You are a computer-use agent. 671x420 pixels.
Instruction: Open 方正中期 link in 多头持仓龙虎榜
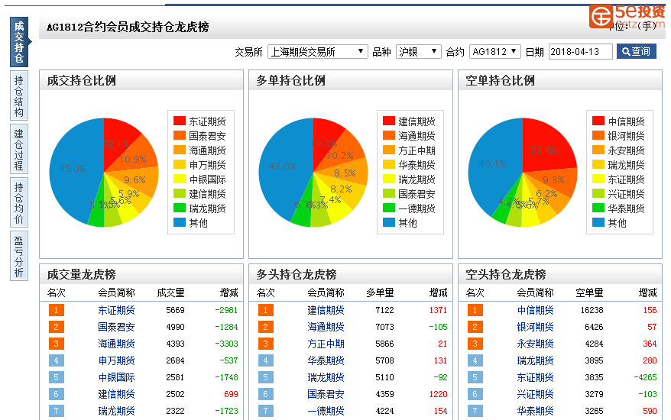326,344
